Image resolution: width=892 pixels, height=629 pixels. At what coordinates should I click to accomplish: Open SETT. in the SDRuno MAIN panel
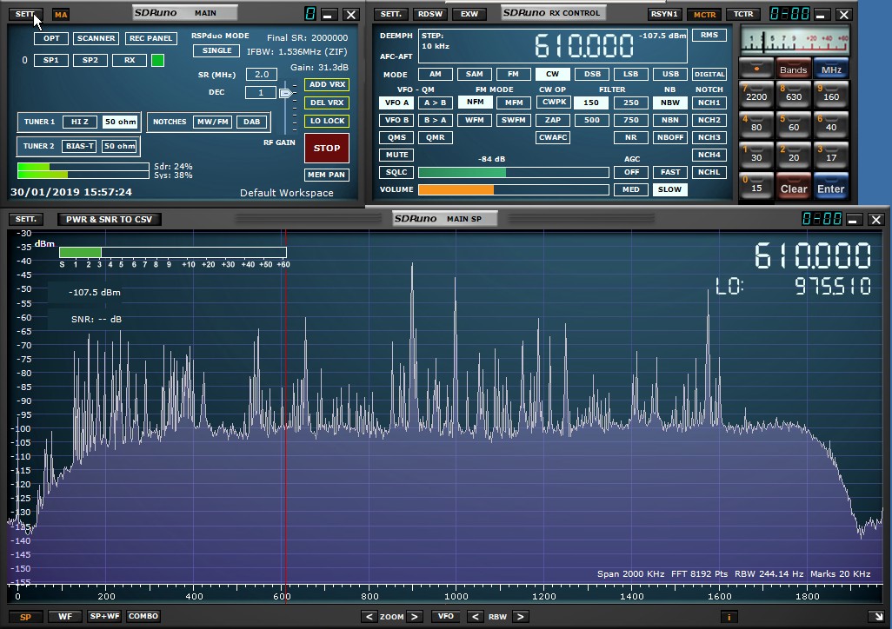point(25,14)
